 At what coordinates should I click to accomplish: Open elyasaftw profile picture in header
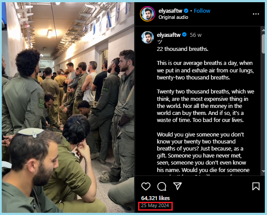[147, 14]
